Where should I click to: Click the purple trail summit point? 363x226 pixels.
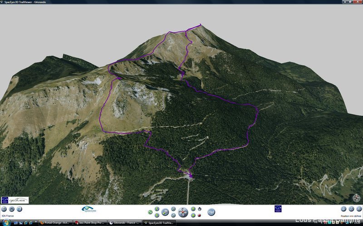point(200,25)
